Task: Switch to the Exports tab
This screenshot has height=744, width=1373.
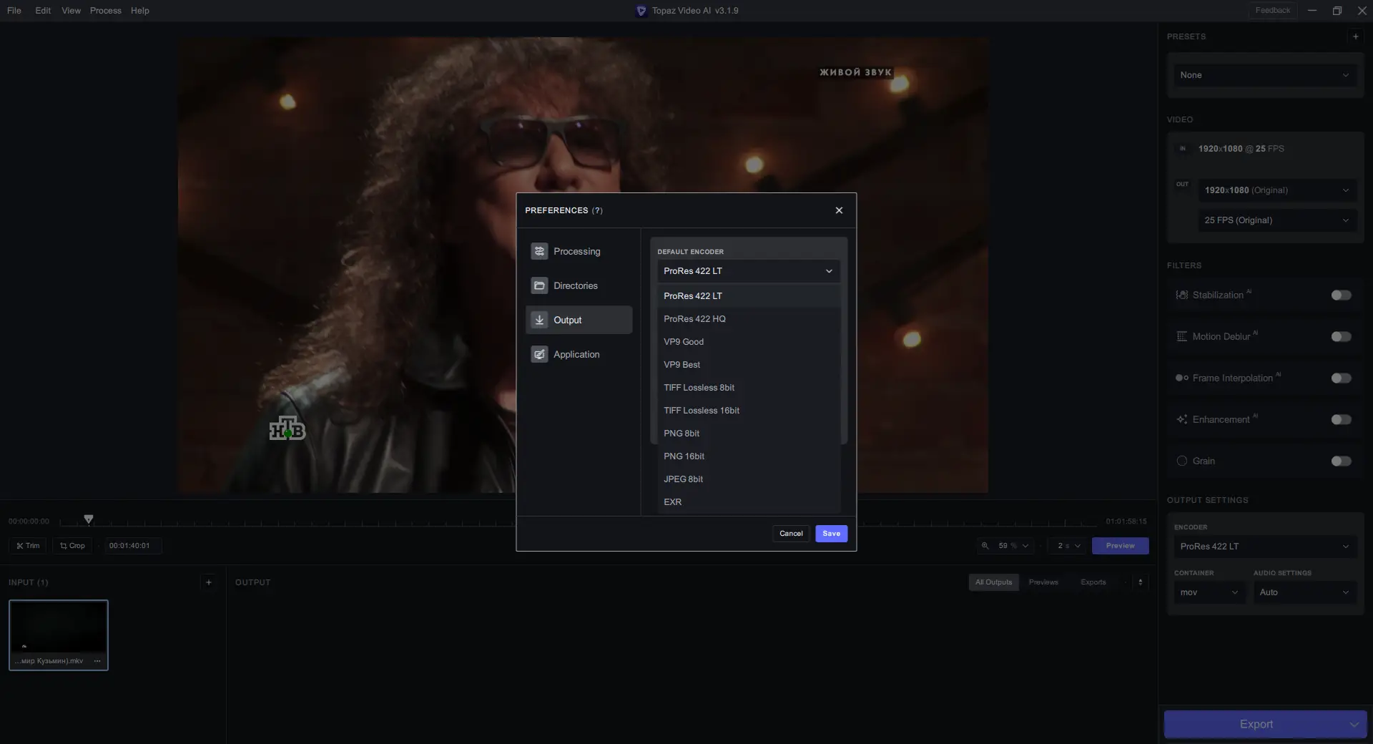Action: coord(1093,582)
